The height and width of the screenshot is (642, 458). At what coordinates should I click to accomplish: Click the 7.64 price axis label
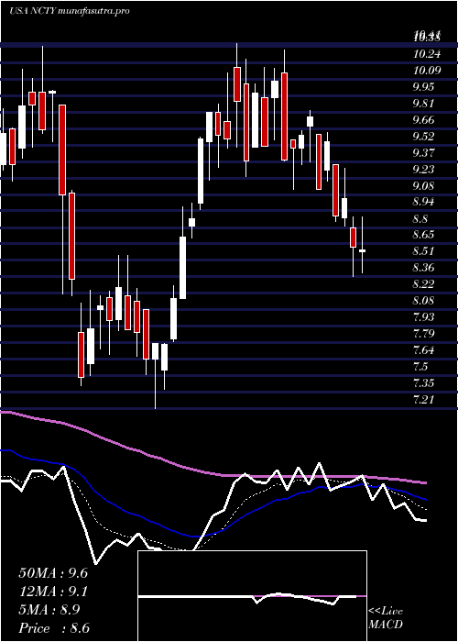(x=423, y=350)
